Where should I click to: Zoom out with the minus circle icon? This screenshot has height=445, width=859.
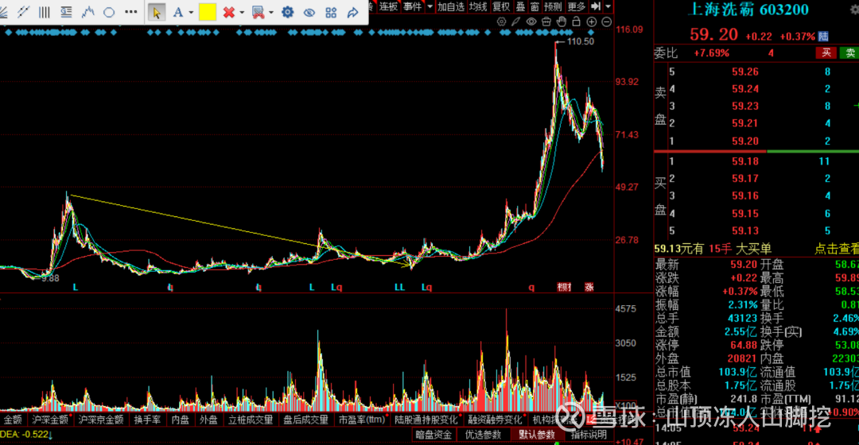[606, 22]
